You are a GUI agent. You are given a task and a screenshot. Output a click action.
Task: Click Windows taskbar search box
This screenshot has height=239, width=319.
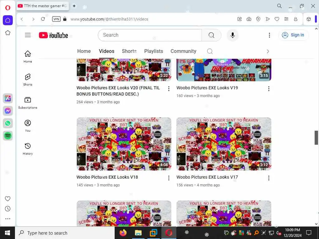pyautogui.click(x=65, y=233)
